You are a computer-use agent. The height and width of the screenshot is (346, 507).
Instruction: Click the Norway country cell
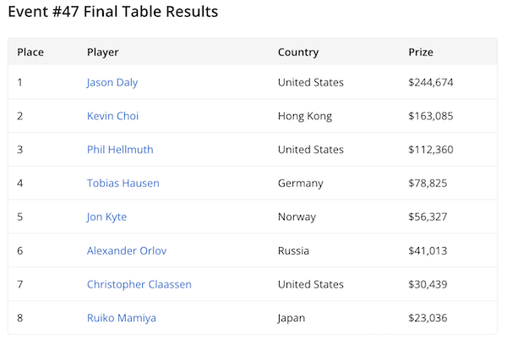(x=297, y=217)
